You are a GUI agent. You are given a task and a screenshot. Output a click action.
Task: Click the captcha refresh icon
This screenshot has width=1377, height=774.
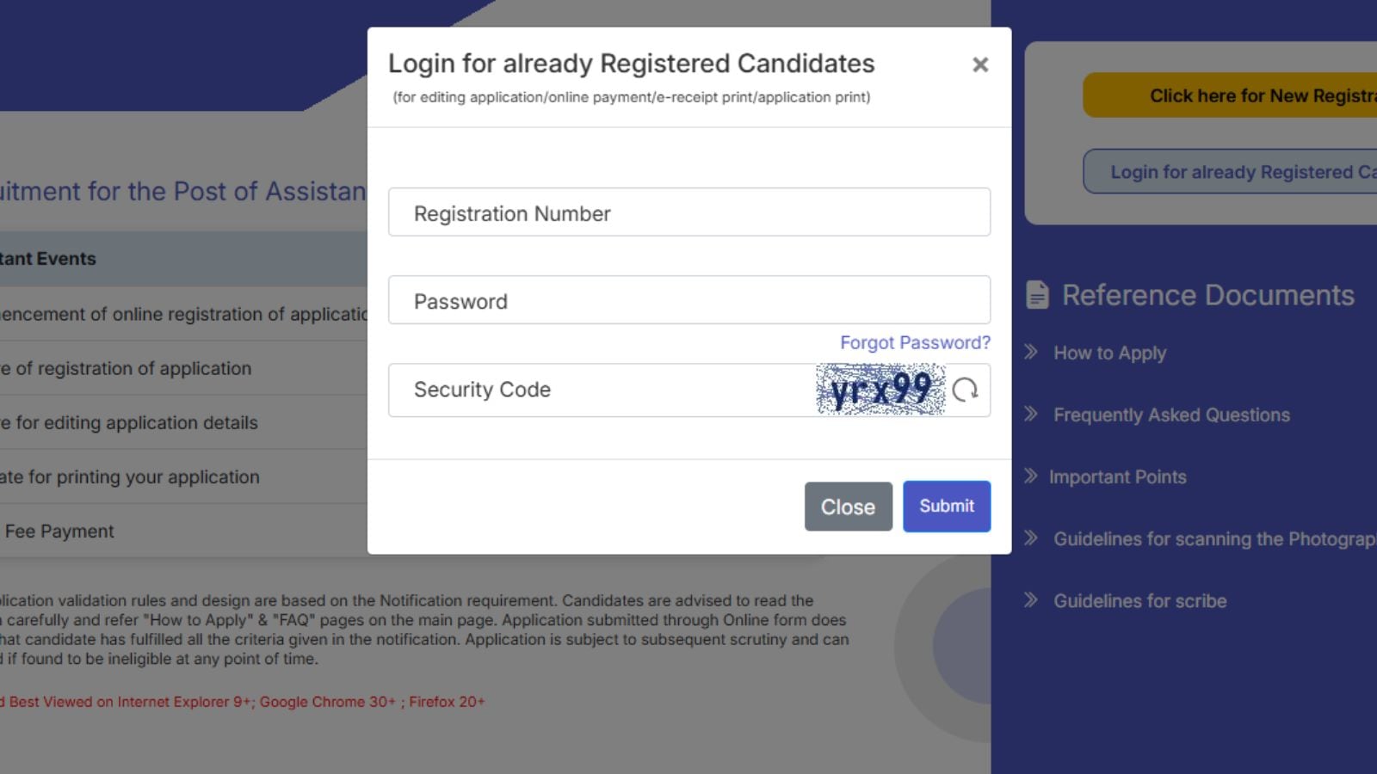(x=965, y=390)
